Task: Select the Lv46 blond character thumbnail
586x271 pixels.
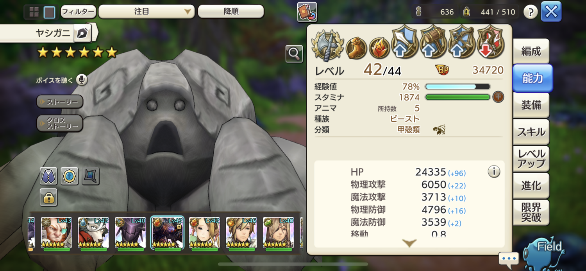Action: coord(241,233)
